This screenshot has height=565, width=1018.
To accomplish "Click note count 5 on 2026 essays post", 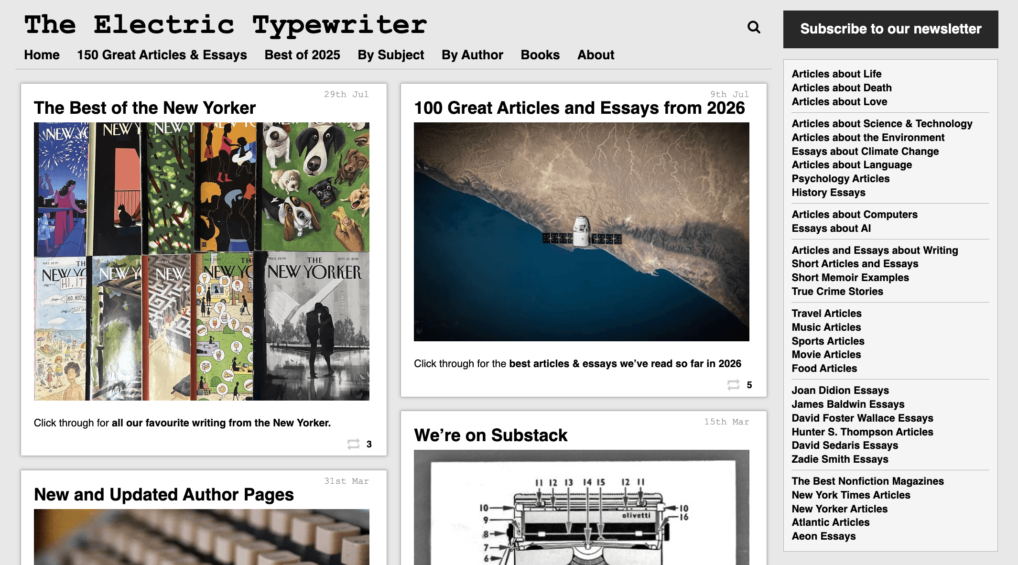I will pos(749,385).
